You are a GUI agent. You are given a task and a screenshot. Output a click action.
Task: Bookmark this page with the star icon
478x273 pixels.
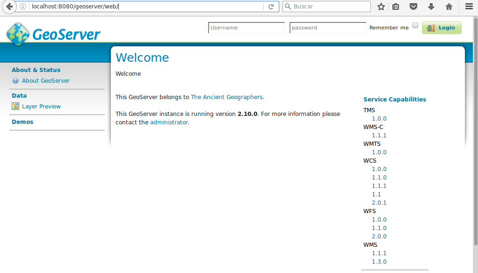[x=381, y=7]
